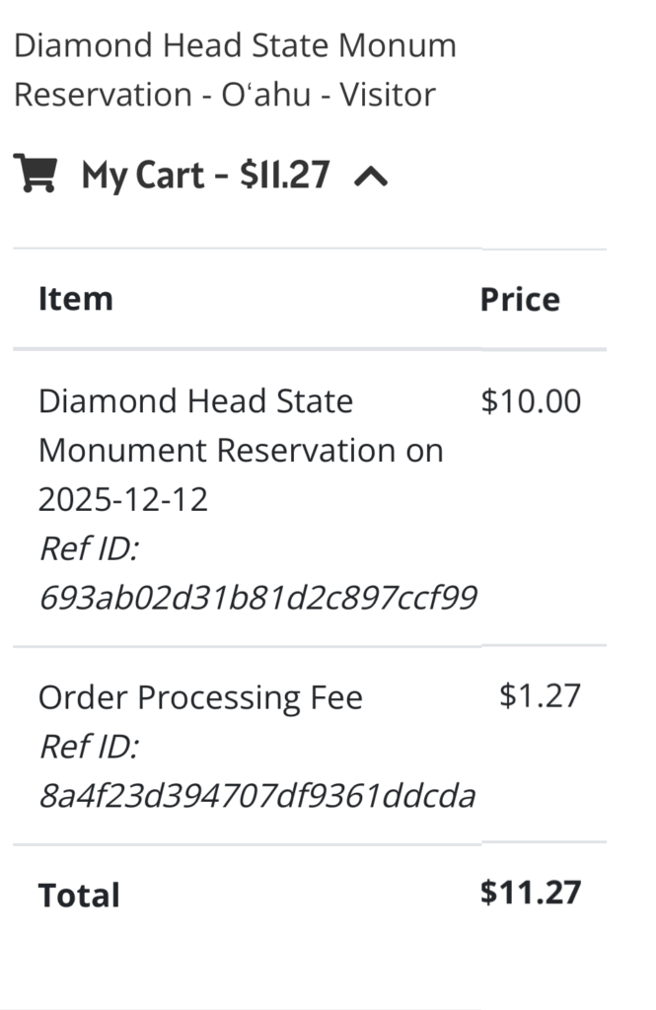Click the 2025-12-12 reservation date
Viewport: 656px width, 1010px height.
[x=123, y=500]
